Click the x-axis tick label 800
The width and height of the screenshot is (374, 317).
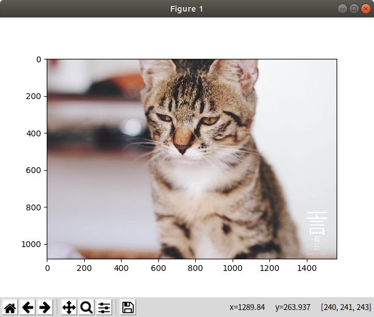click(195, 268)
